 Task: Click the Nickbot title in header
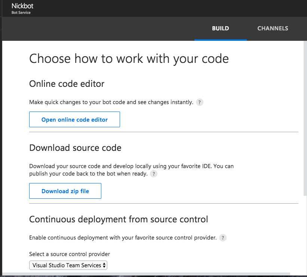click(22, 6)
